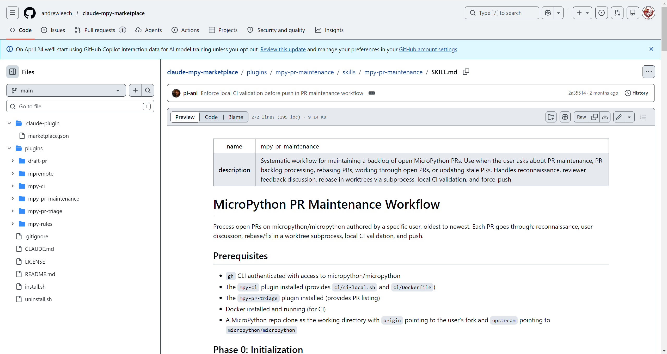
Task: Copy the file path icon beside SKILL.md
Action: [466, 72]
